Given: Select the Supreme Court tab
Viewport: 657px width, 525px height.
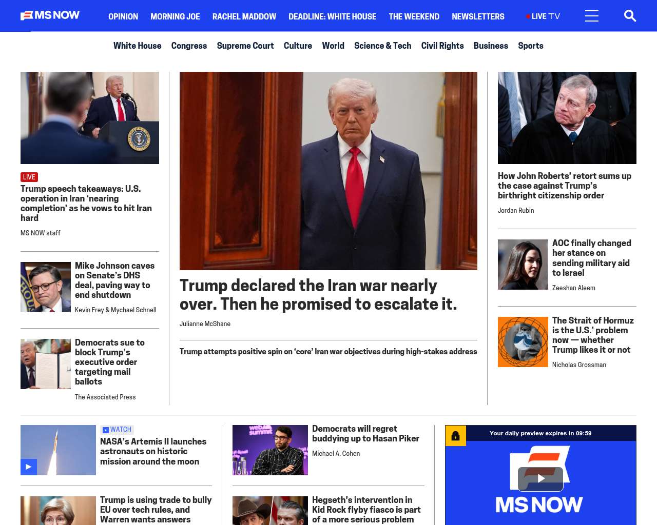Looking at the screenshot, I should pyautogui.click(x=245, y=46).
